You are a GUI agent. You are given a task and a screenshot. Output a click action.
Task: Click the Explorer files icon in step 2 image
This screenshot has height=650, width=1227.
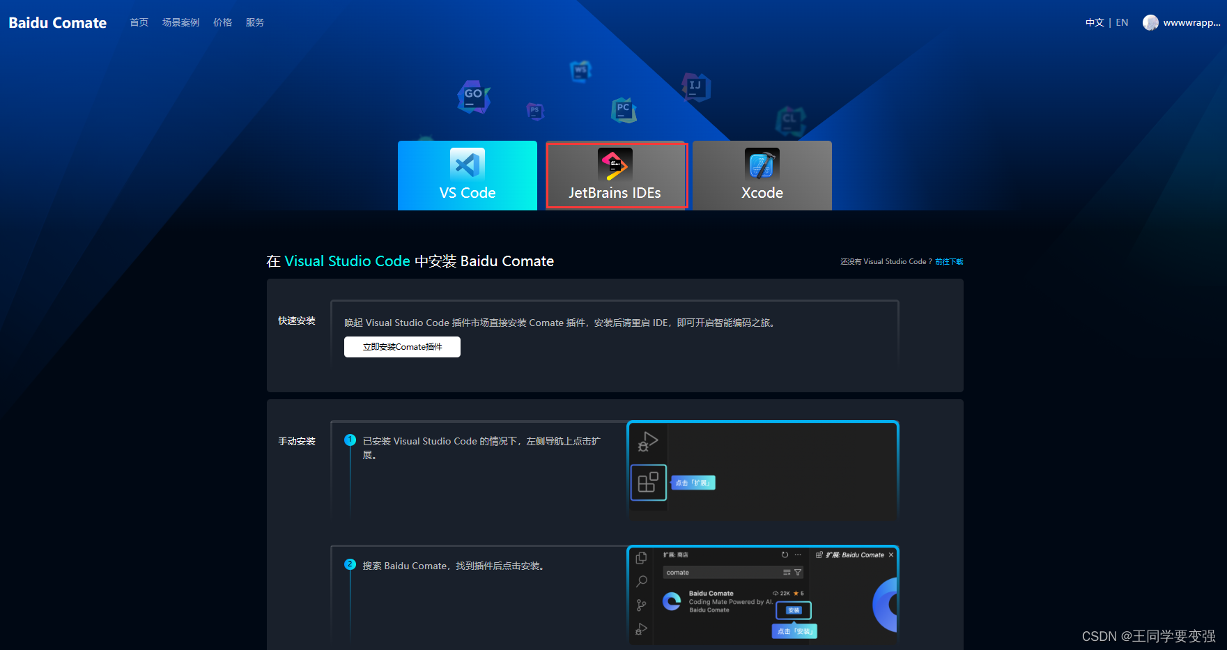click(641, 558)
